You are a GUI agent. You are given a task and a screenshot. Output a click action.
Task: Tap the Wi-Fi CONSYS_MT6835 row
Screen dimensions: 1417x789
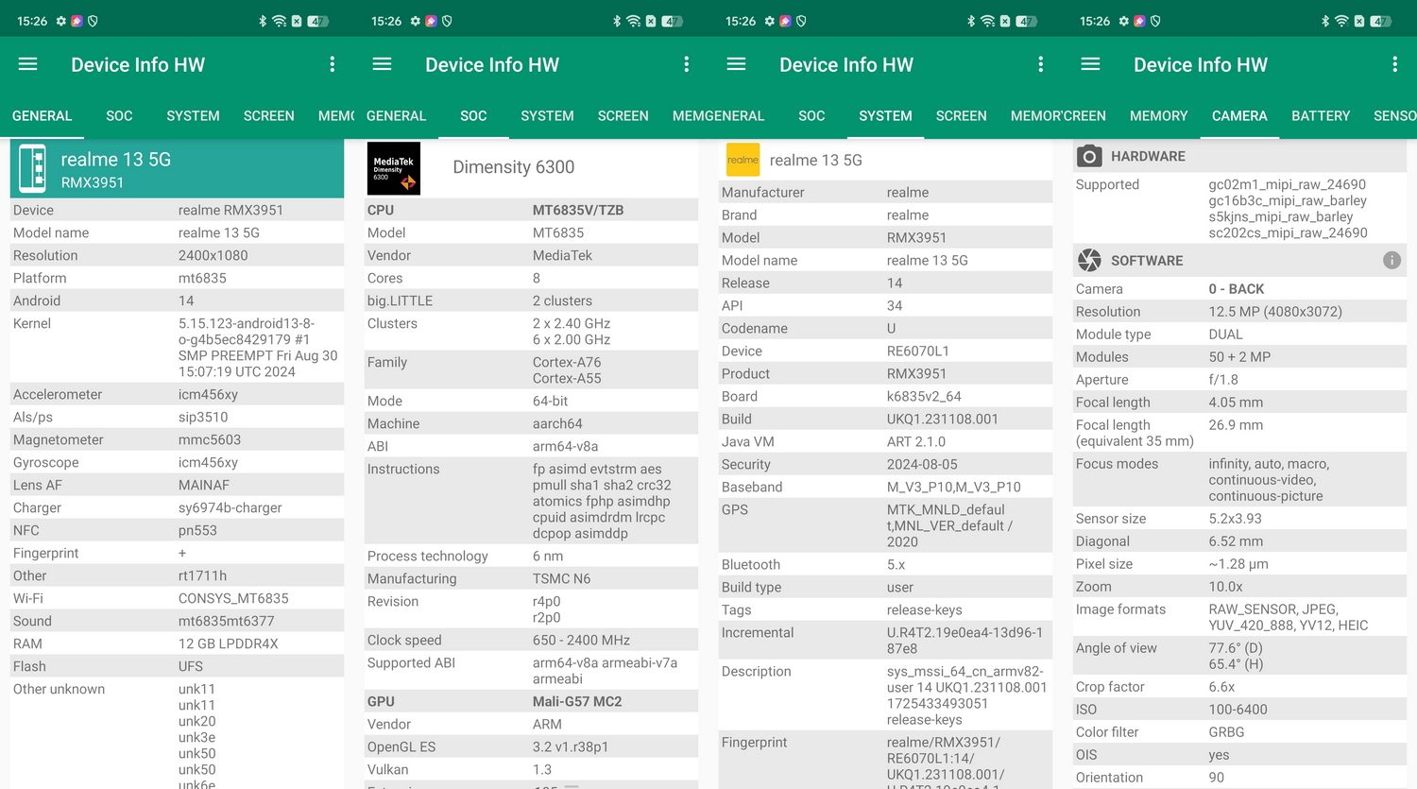177,598
